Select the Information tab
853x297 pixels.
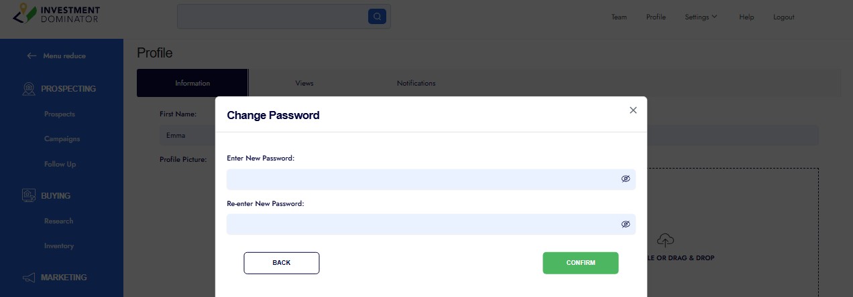point(192,84)
